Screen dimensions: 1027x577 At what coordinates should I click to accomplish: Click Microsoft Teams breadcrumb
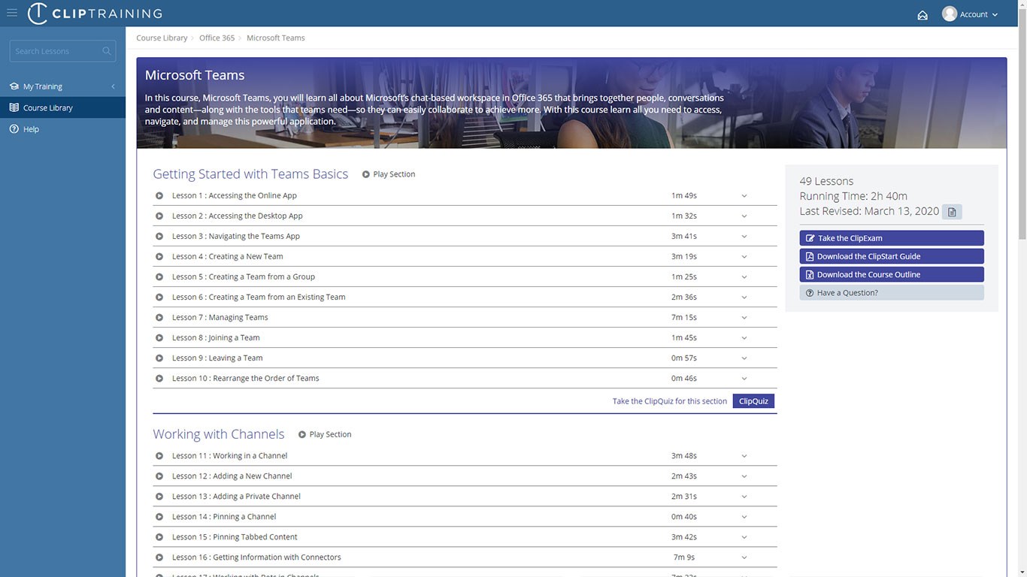pos(276,38)
